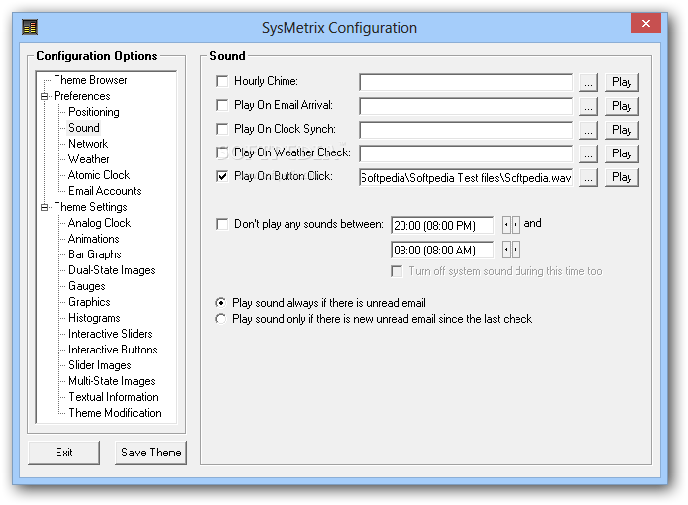Viewport: 688px width, 505px height.
Task: Open Email Accounts preferences
Action: (104, 191)
